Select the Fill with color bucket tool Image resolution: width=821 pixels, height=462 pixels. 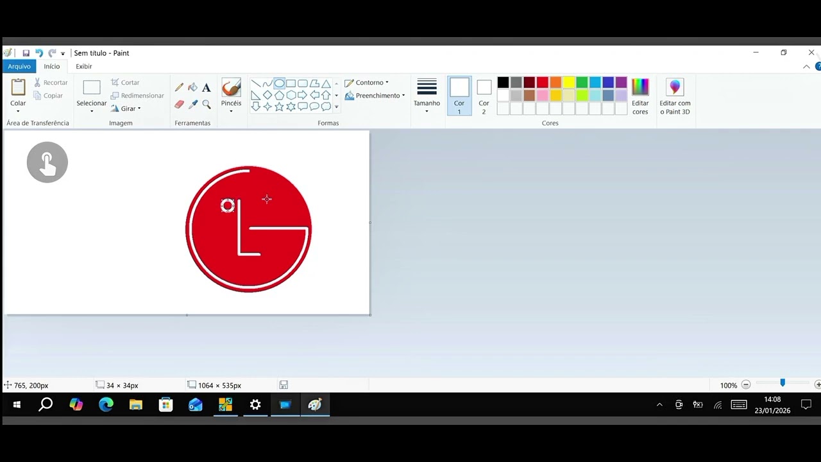coord(193,87)
